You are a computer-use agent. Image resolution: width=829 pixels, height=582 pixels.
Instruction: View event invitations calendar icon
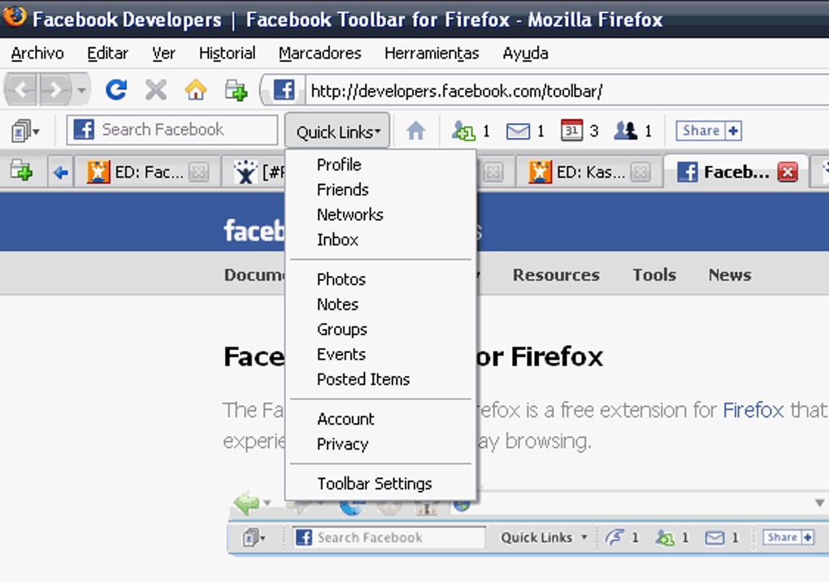point(572,131)
